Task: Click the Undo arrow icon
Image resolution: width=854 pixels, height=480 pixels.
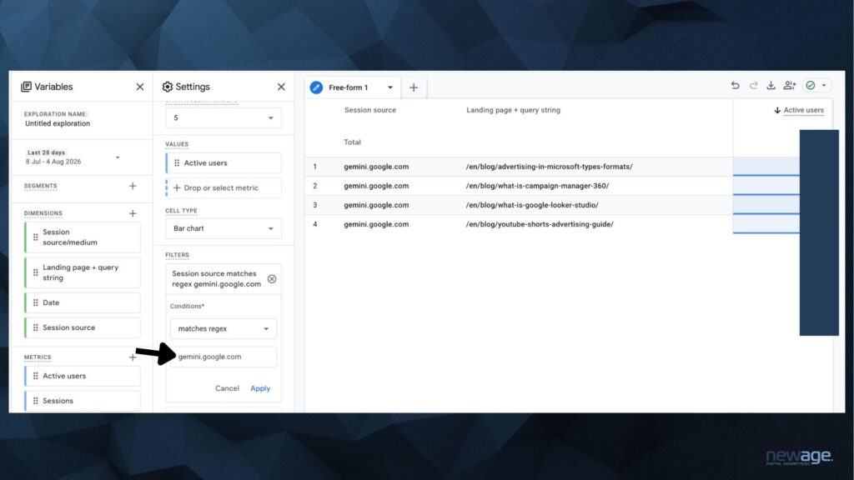Action: coord(736,86)
